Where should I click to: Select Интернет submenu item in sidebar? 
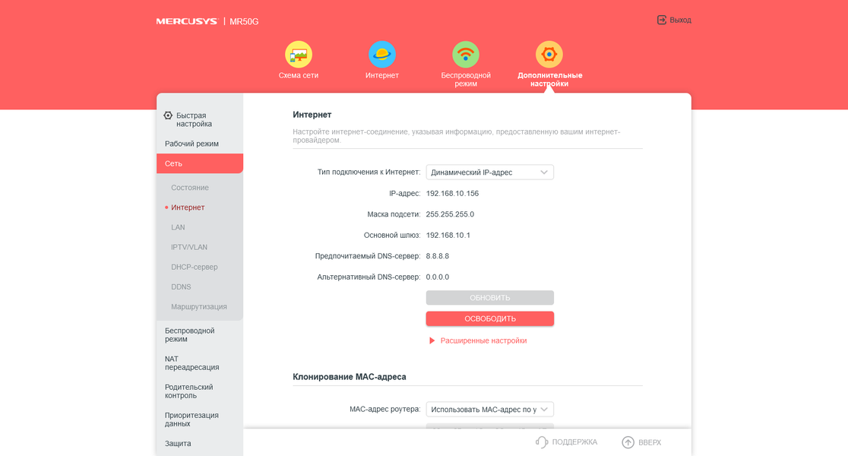(188, 207)
